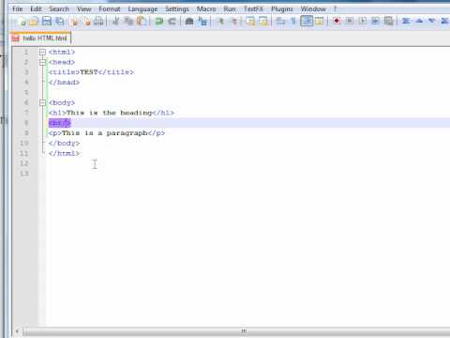Image resolution: width=450 pixels, height=338 pixels.
Task: Run macro multiple times icon
Action: point(375,22)
